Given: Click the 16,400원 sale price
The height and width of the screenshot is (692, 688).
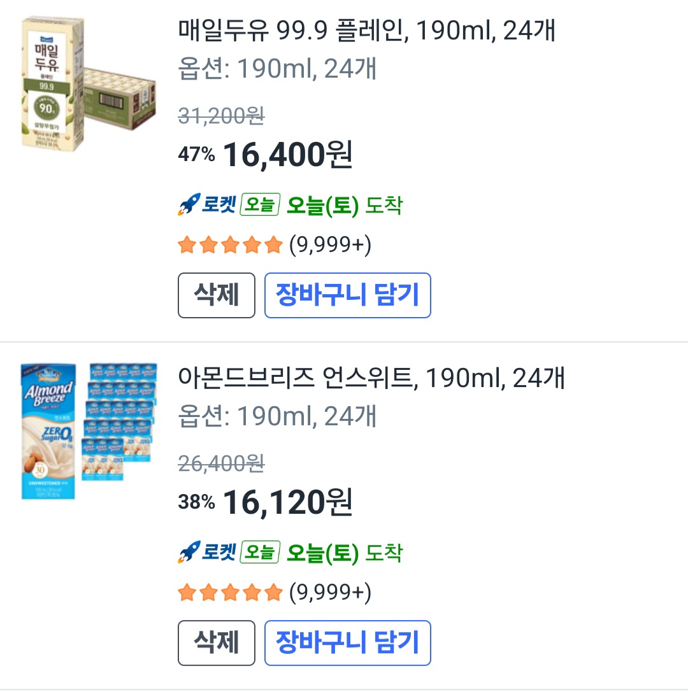Looking at the screenshot, I should click(287, 155).
